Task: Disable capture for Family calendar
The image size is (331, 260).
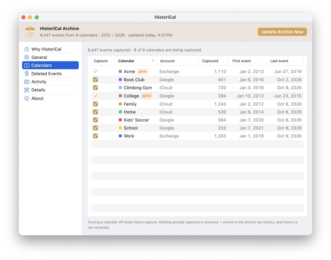Action: click(95, 104)
